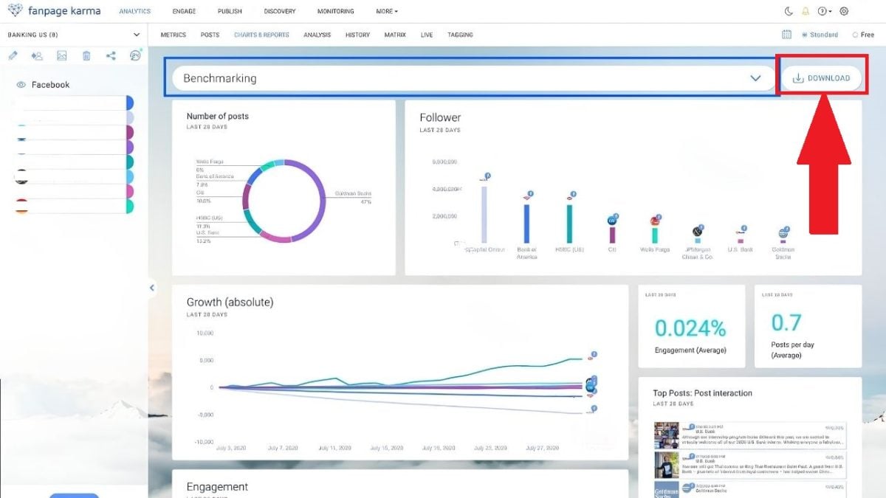Switch to the Live tab
The width and height of the screenshot is (886, 498).
(427, 35)
